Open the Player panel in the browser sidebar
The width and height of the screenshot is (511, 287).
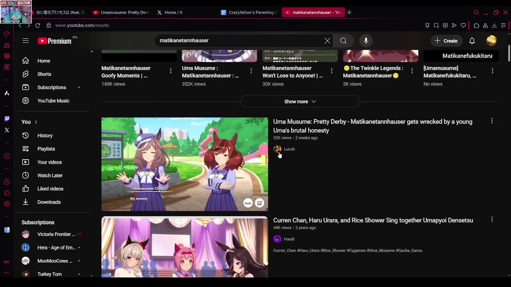click(7, 156)
